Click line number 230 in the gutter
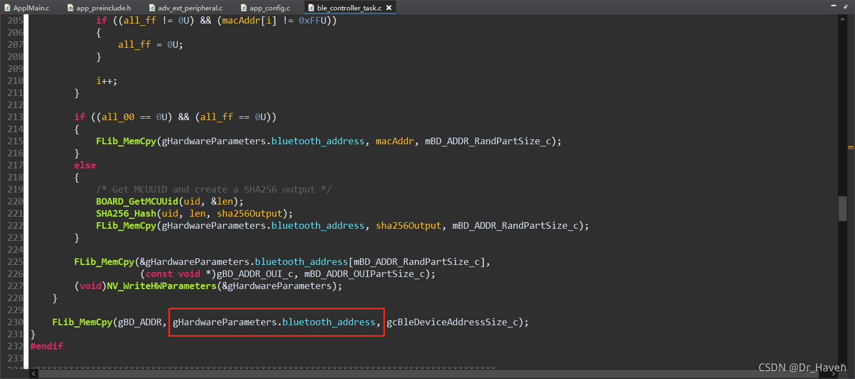Screen dimensions: 855x379 pyautogui.click(x=15, y=322)
